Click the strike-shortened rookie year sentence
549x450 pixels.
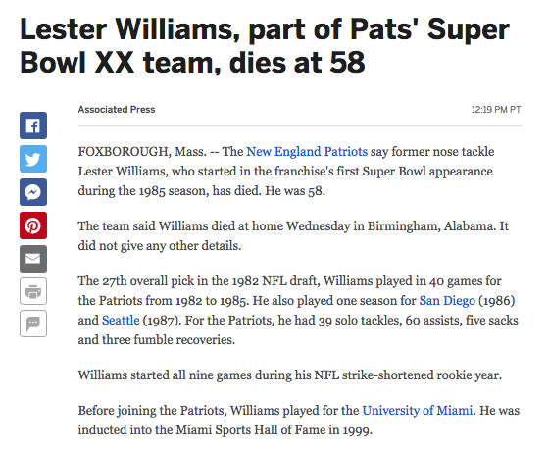(290, 375)
